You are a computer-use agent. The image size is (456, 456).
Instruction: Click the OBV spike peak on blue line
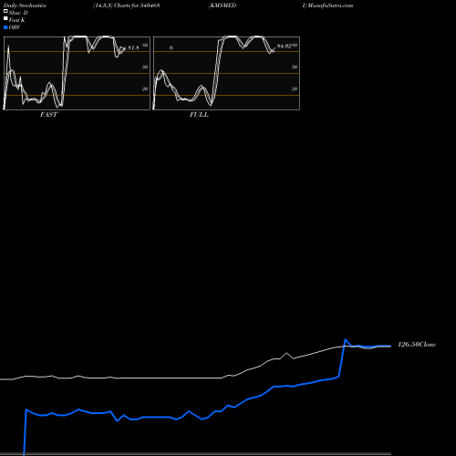click(345, 339)
